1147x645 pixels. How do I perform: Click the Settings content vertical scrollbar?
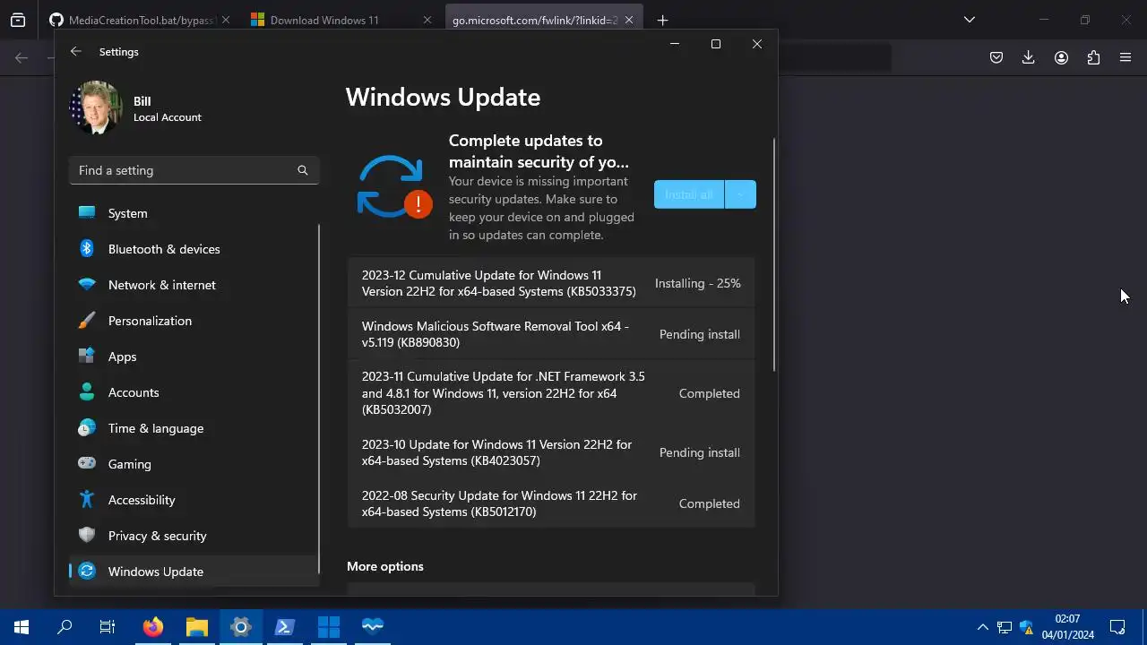(774, 255)
